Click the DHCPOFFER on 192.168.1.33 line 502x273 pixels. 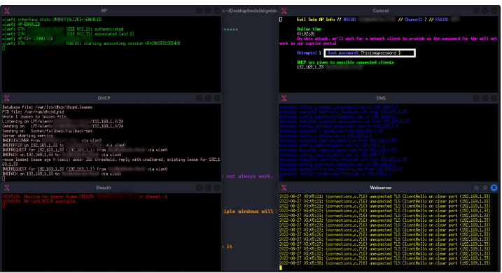tap(64, 146)
